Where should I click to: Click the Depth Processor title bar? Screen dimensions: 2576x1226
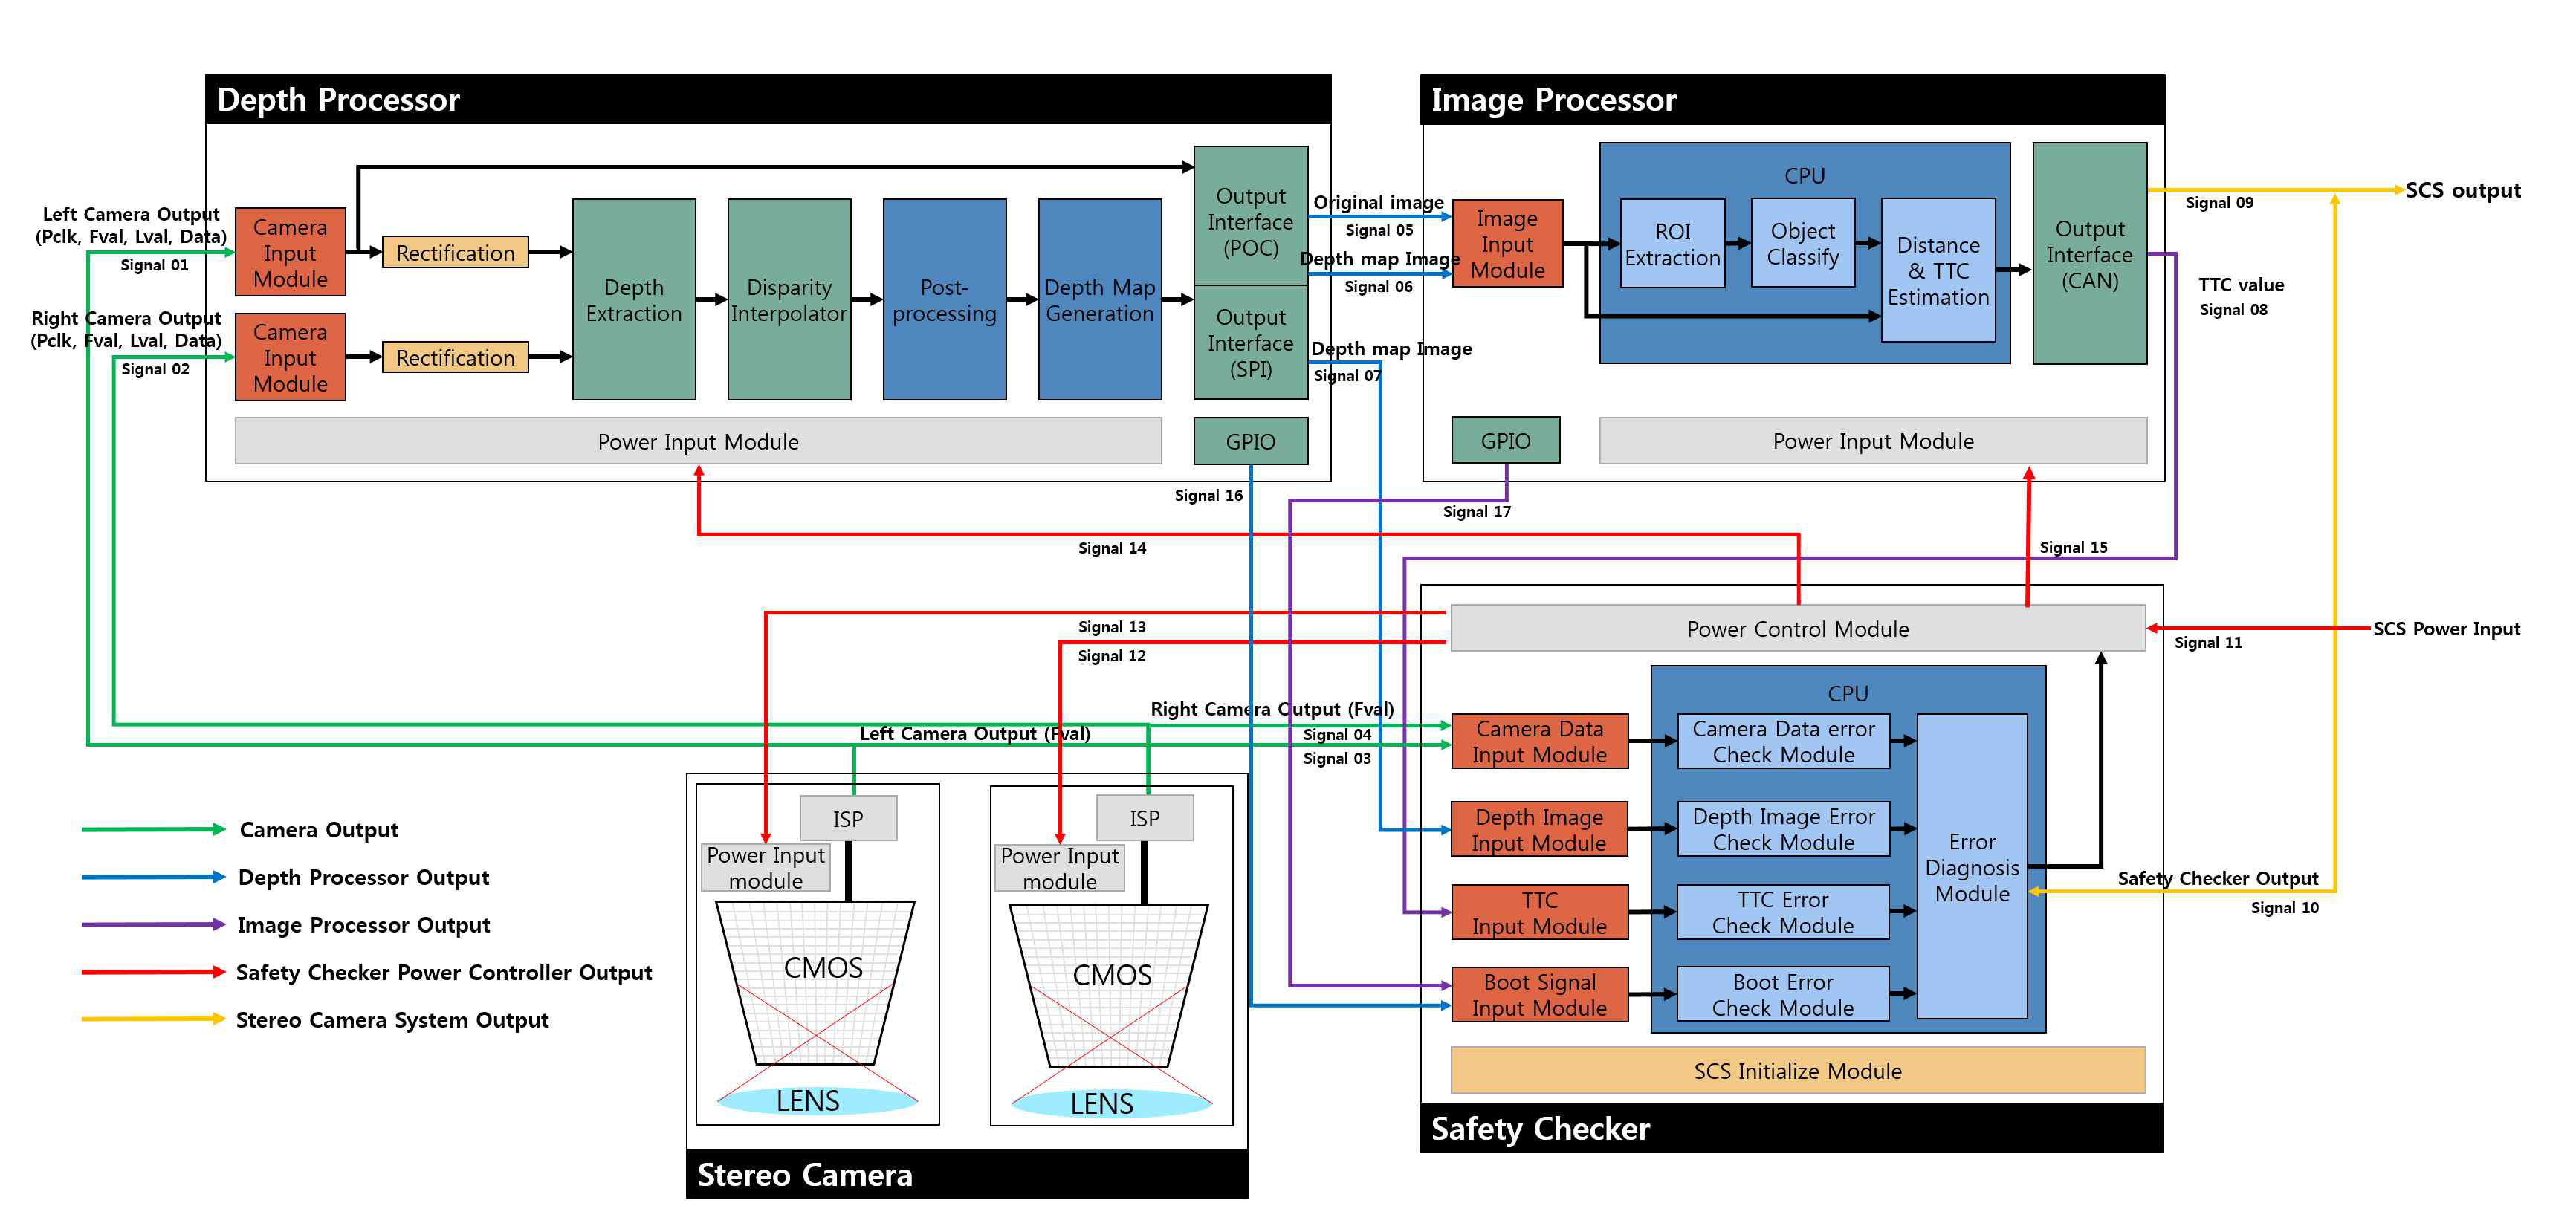point(768,99)
